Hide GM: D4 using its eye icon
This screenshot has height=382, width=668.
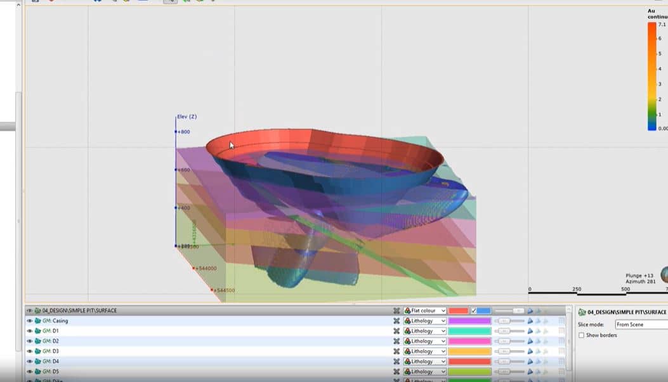point(29,362)
